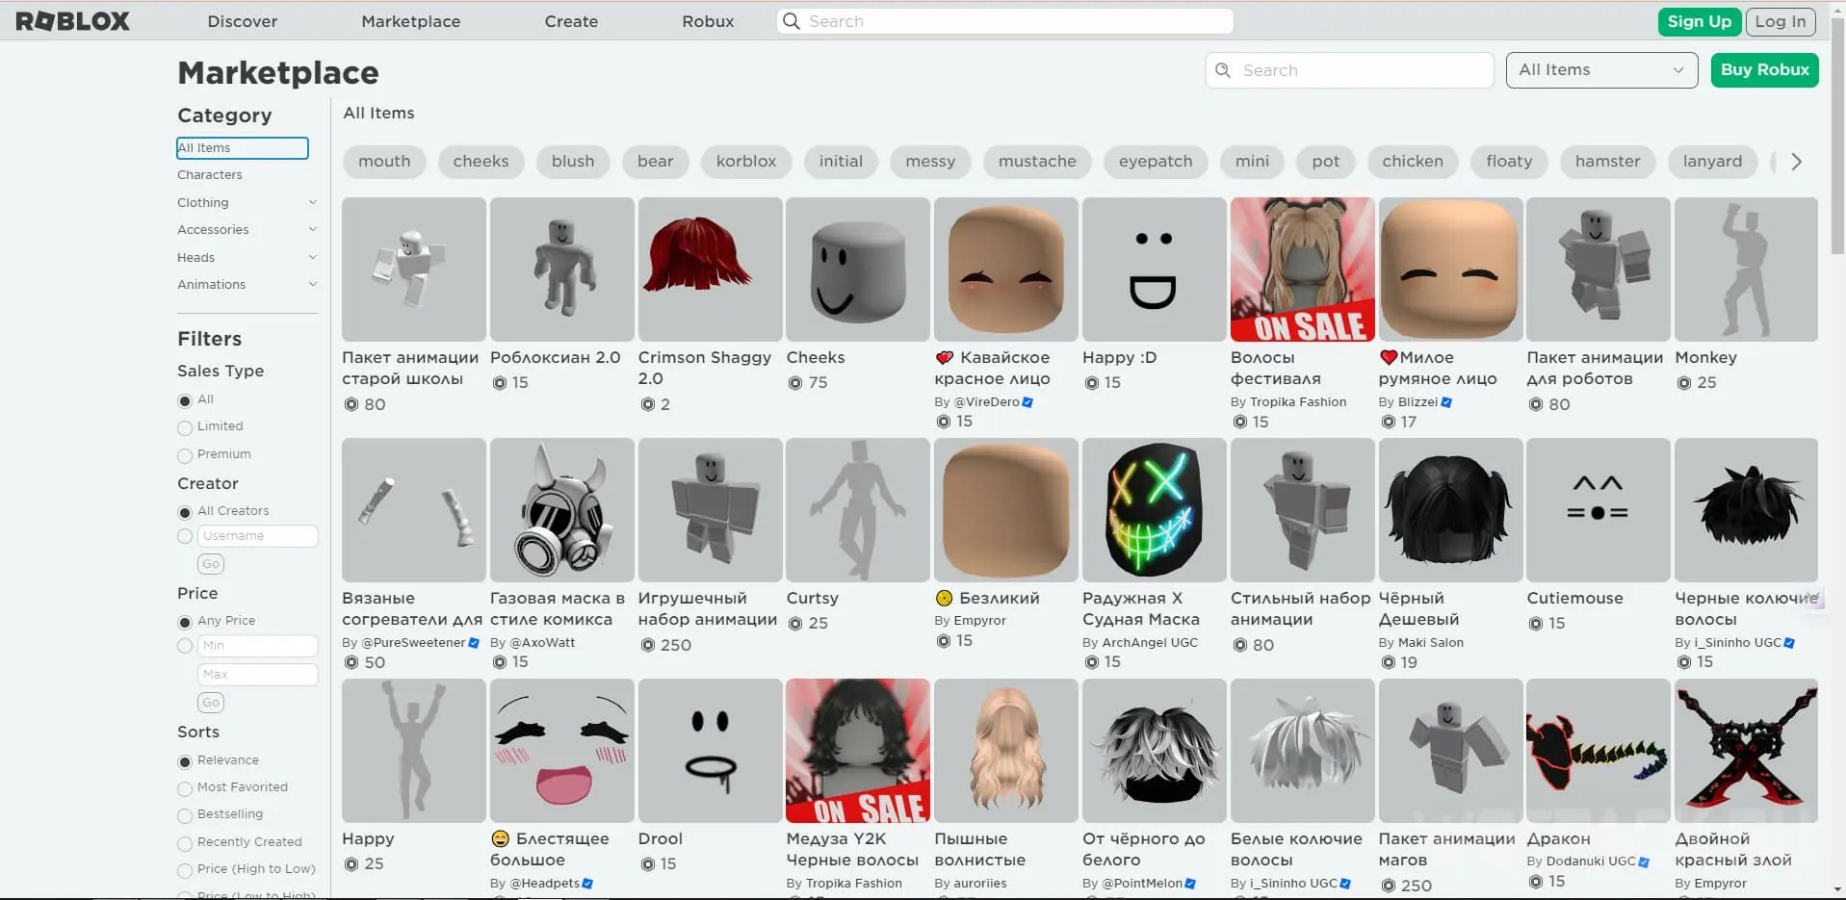This screenshot has height=900, width=1846.
Task: Sort items by Bestselling
Action: [x=185, y=815]
